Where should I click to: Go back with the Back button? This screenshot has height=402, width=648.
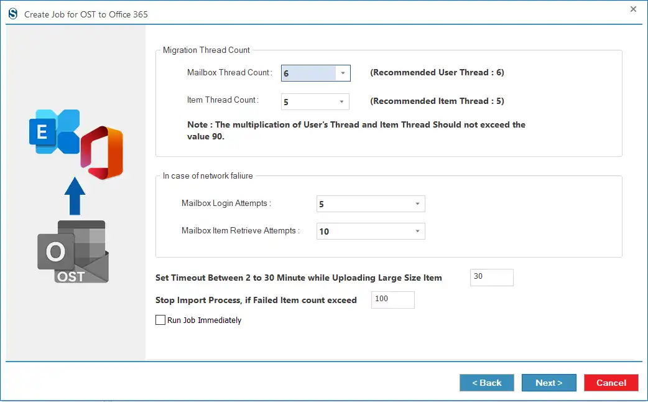click(x=487, y=383)
